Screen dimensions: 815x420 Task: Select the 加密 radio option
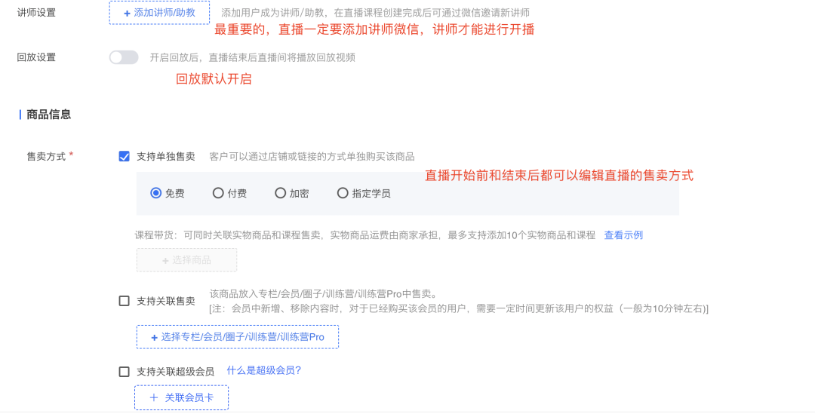pos(280,193)
